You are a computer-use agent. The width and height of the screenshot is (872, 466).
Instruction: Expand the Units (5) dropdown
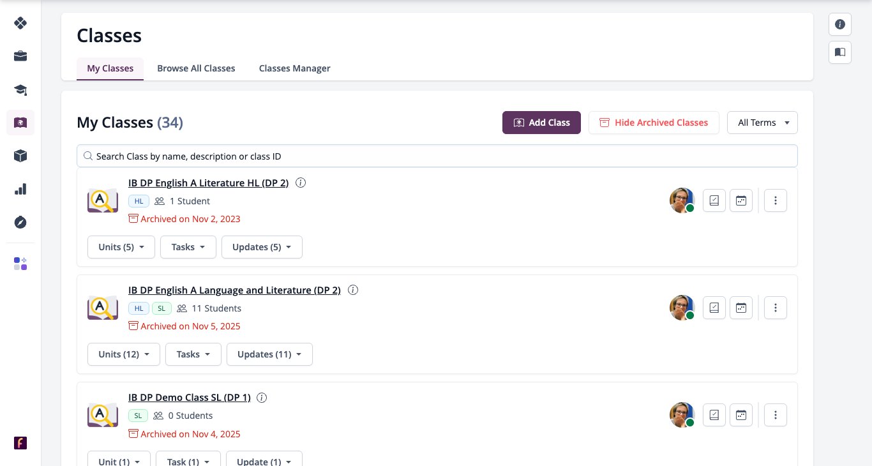point(121,247)
